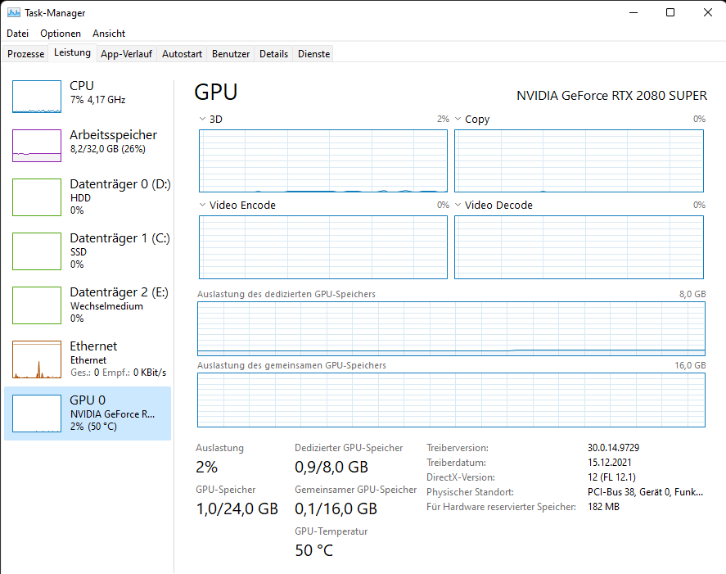The image size is (726, 574).
Task: Maximize the Task-Manager window
Action: (670, 12)
